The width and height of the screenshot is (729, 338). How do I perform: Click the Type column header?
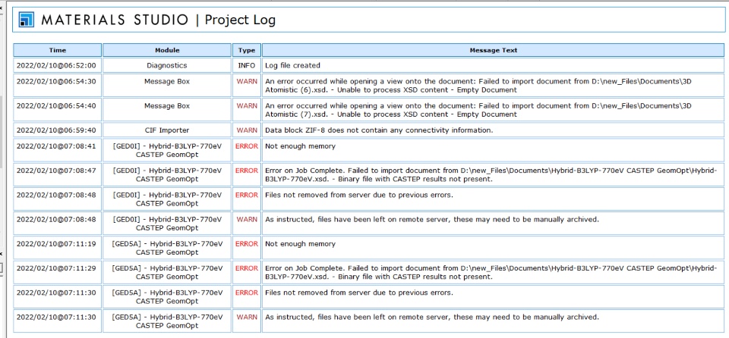coord(246,50)
